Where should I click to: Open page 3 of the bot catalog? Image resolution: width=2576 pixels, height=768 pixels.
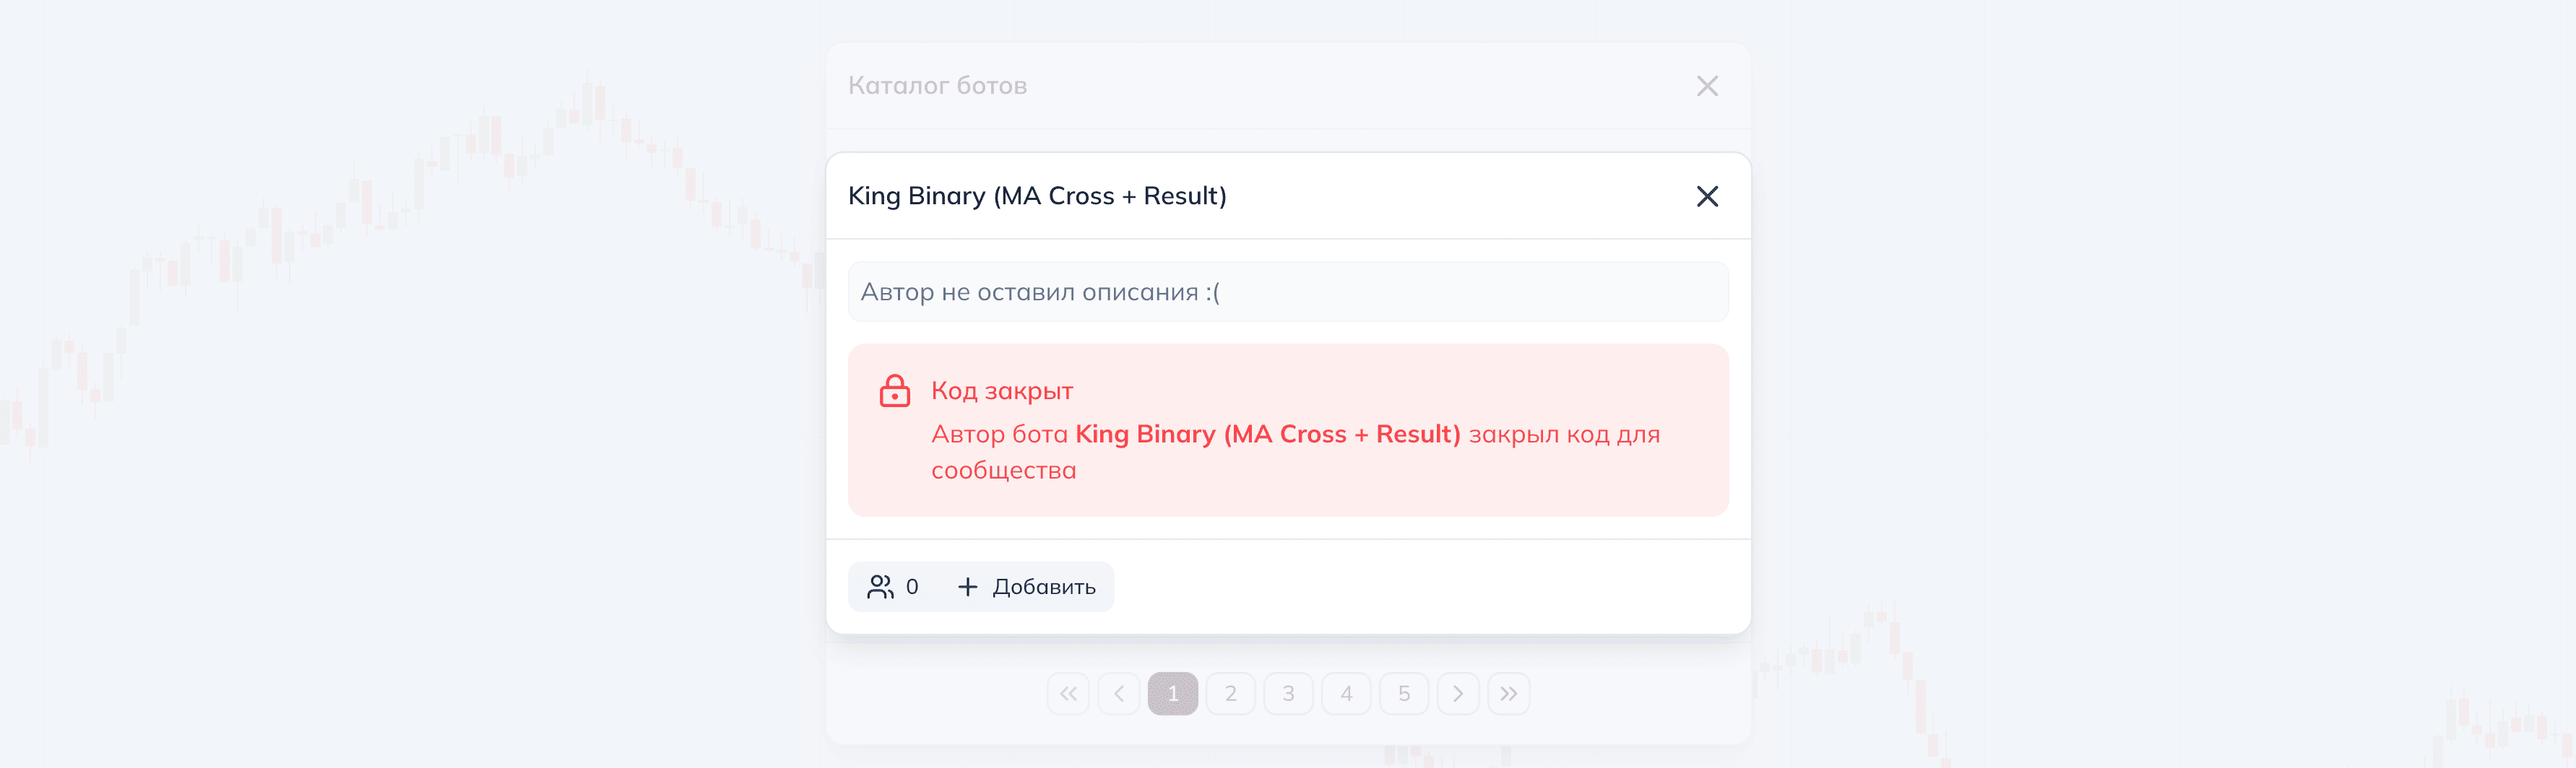(1288, 693)
